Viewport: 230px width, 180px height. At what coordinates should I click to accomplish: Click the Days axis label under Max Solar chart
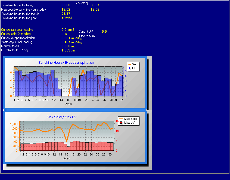(x=66, y=158)
